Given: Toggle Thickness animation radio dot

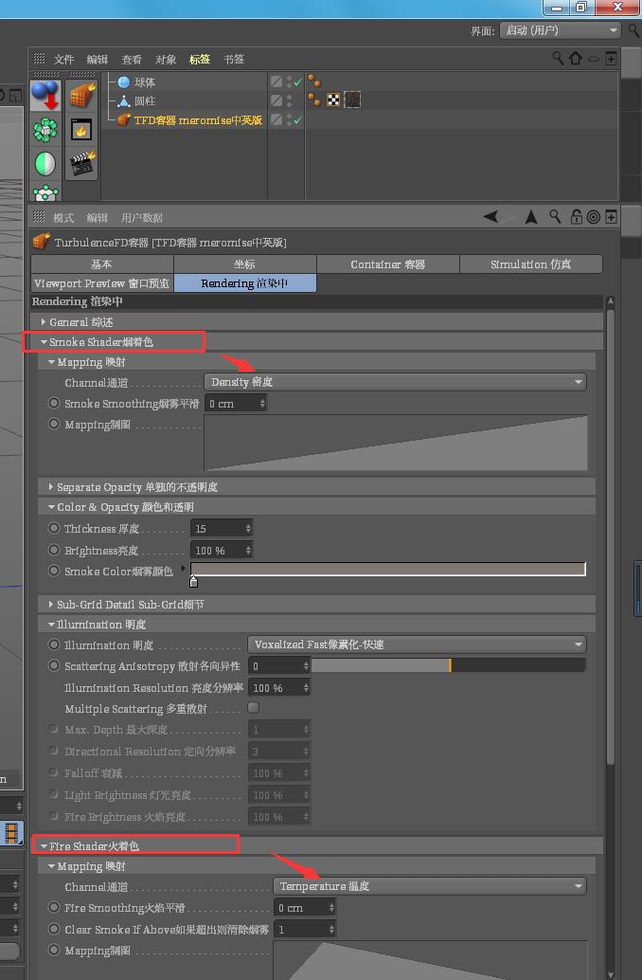Looking at the screenshot, I should click(54, 529).
